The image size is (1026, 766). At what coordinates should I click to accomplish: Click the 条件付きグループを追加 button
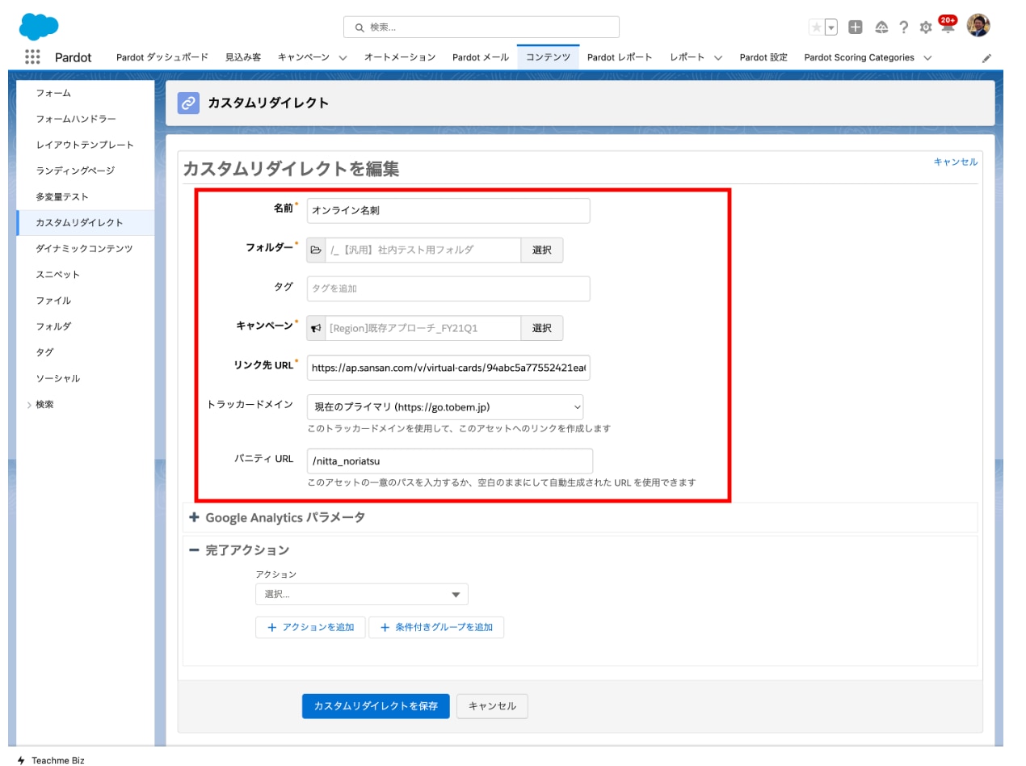436,627
